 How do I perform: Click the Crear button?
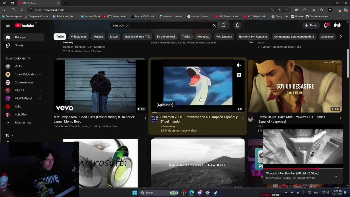click(311, 25)
